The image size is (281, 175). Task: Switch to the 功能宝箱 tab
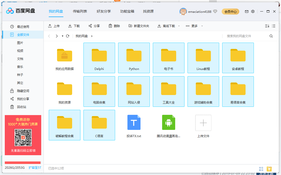click(x=127, y=12)
